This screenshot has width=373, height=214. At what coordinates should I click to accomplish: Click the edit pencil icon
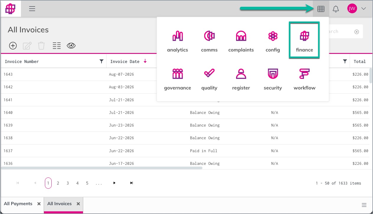coord(27,46)
